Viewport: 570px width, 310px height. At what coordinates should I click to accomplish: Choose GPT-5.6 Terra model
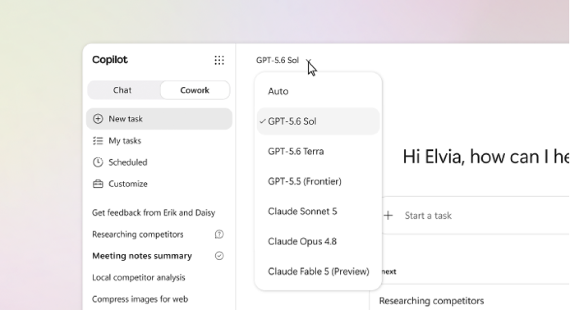point(318,151)
